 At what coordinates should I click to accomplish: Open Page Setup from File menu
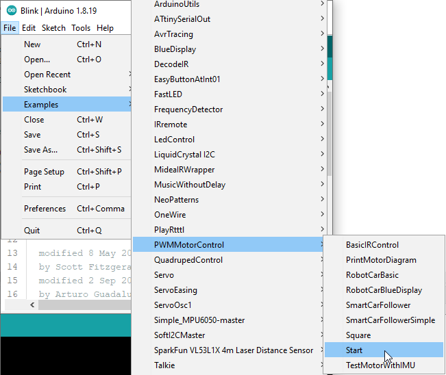point(67,172)
